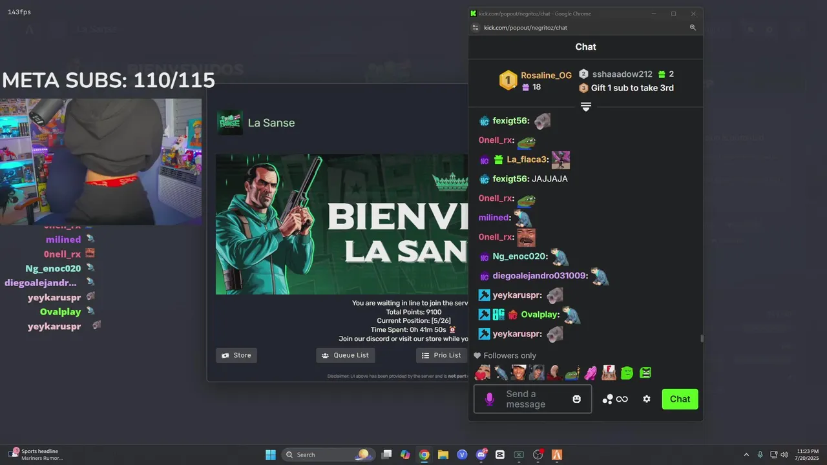Open the Sports headline news widget
Viewport: 827px width, 465px height.
[36, 455]
